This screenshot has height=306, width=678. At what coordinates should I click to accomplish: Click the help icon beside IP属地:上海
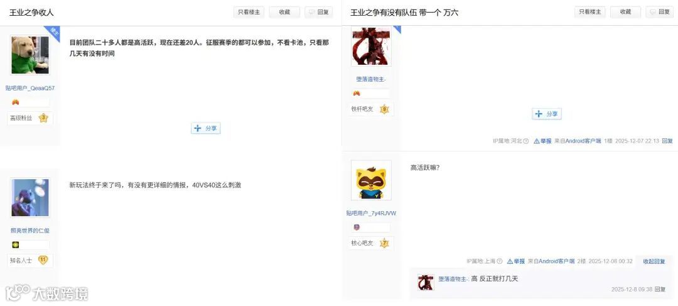[500, 261]
